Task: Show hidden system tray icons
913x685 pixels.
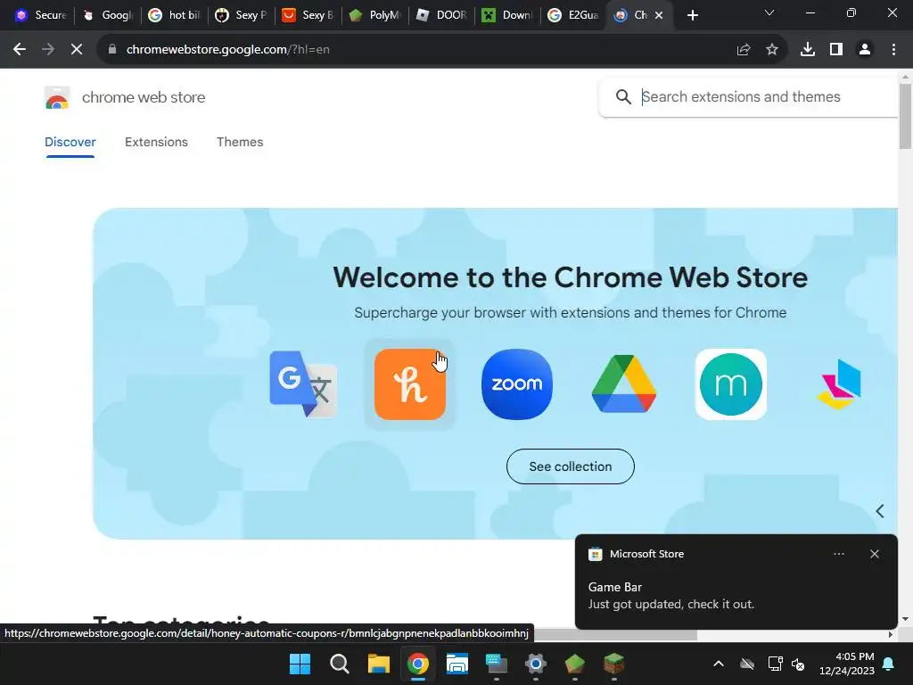Action: click(x=719, y=664)
